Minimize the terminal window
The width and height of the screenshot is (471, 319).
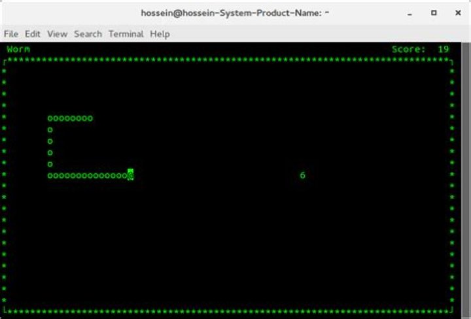(410, 13)
